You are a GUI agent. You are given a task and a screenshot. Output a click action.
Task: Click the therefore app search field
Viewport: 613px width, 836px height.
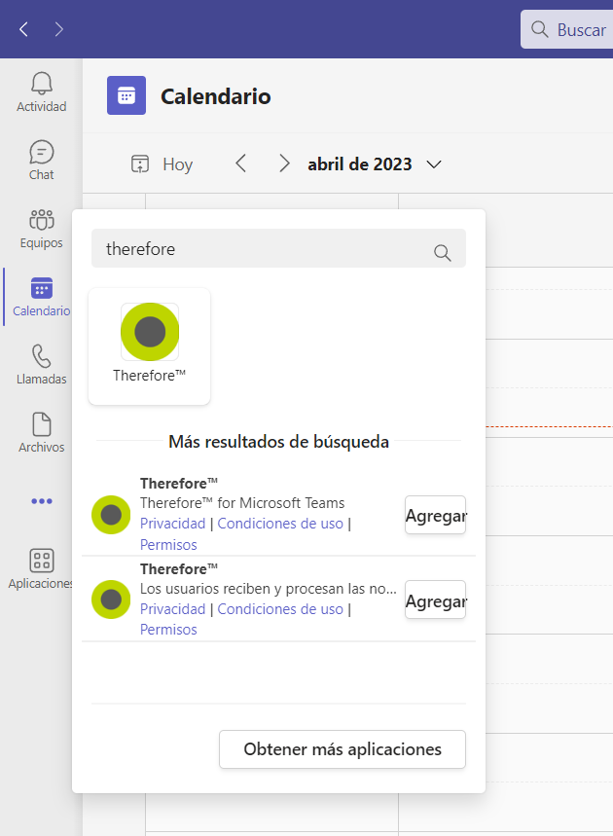[279, 248]
